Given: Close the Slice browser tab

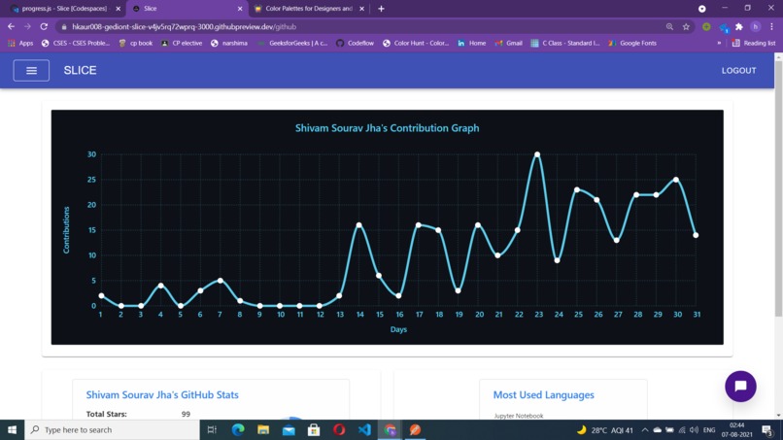Looking at the screenshot, I should tap(240, 9).
